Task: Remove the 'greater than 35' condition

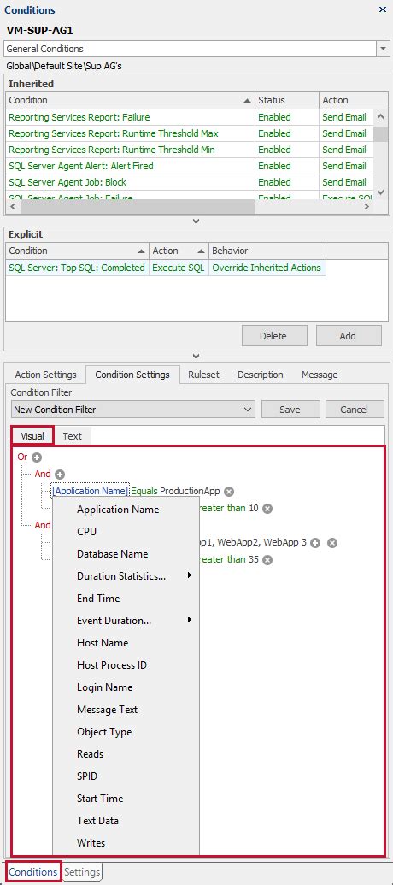Action: tap(267, 560)
